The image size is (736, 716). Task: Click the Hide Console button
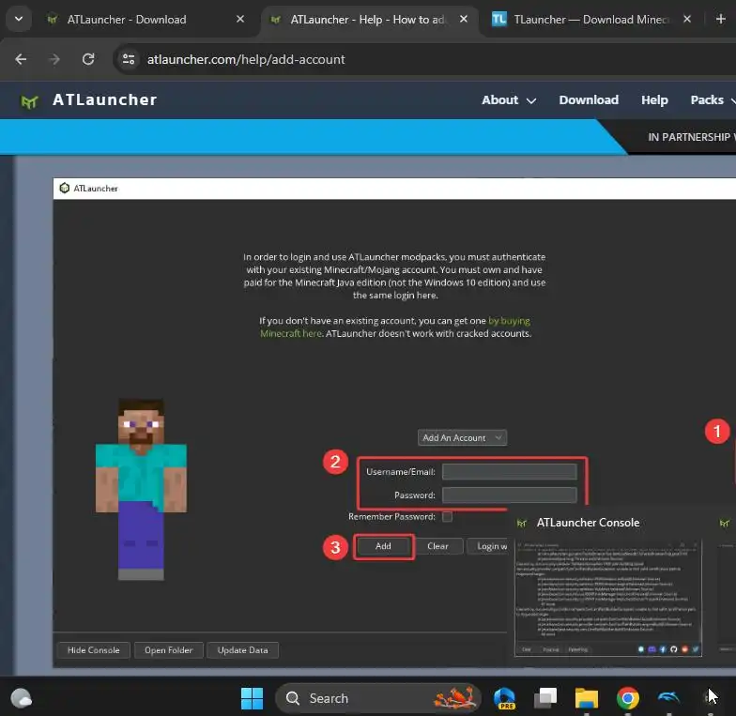click(94, 650)
